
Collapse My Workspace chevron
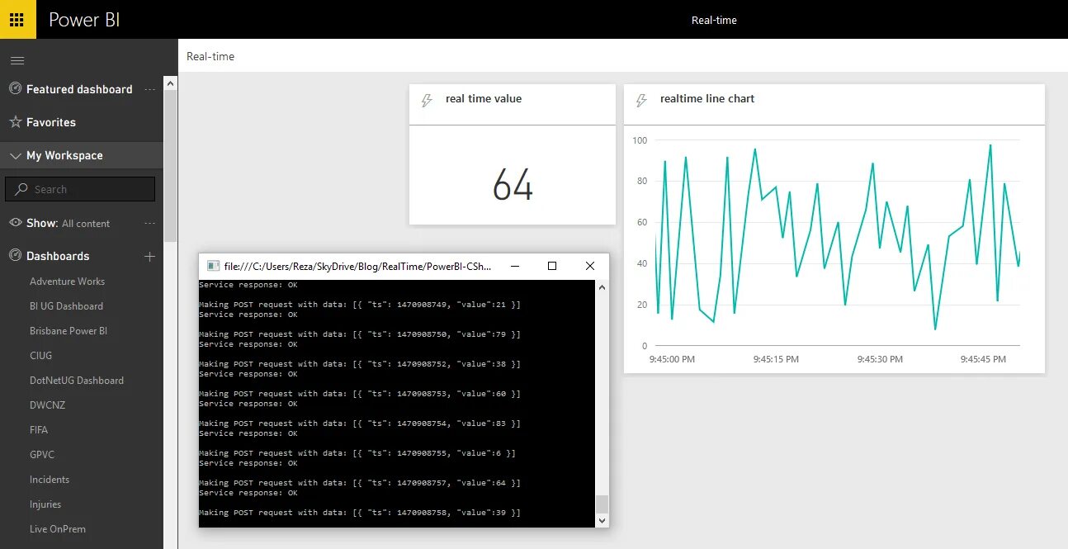[x=15, y=155]
